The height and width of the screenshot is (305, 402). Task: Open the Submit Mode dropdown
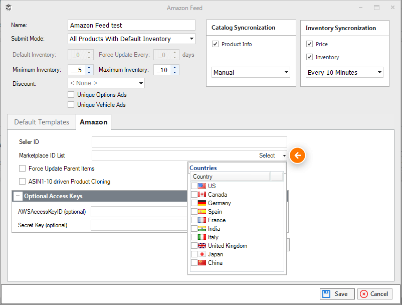(x=191, y=39)
